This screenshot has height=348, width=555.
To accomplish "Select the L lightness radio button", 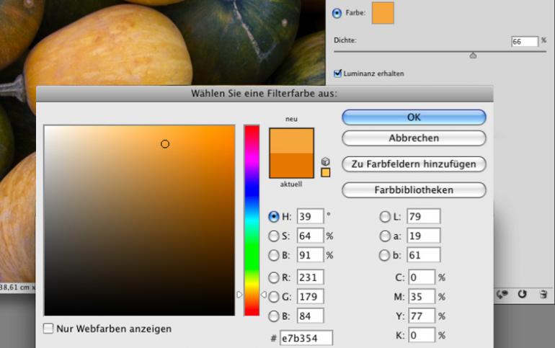I will coord(385,216).
